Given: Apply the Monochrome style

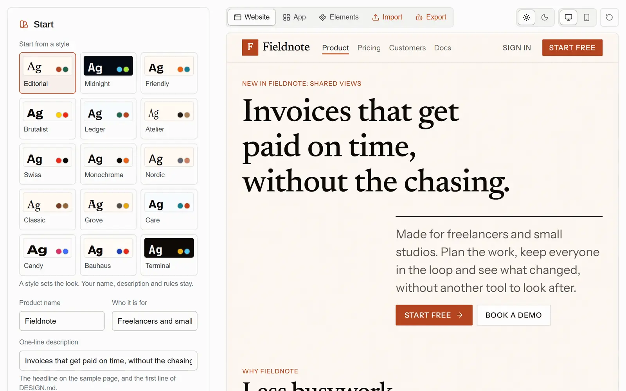Looking at the screenshot, I should [x=108, y=164].
